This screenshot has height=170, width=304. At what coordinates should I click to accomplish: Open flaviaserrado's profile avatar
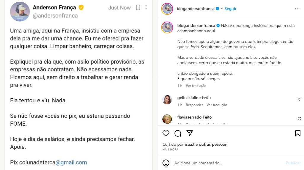(x=167, y=119)
